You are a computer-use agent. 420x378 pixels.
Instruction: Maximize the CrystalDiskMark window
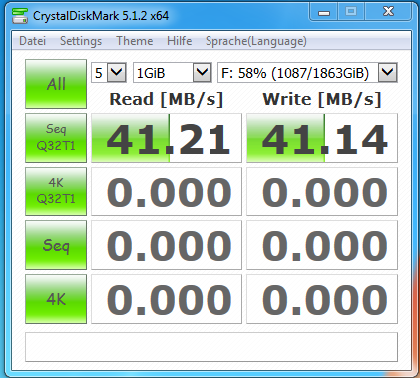pos(351,12)
